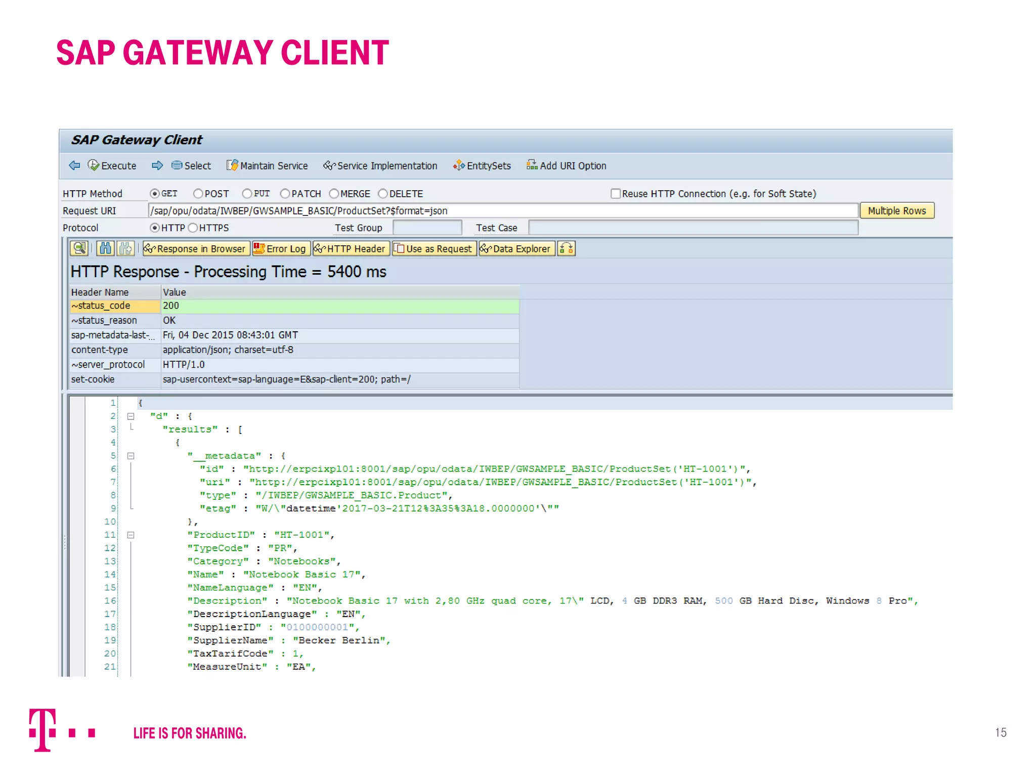
Task: Click Use as Request
Action: [434, 248]
